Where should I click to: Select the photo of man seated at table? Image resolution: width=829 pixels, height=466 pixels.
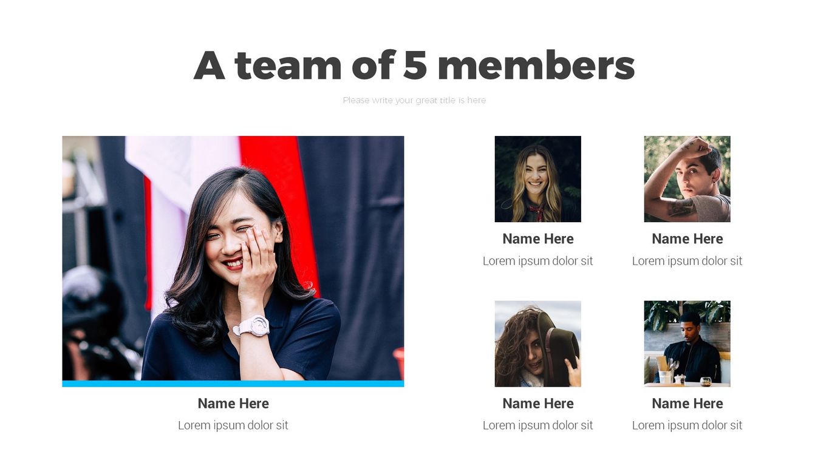(x=687, y=343)
